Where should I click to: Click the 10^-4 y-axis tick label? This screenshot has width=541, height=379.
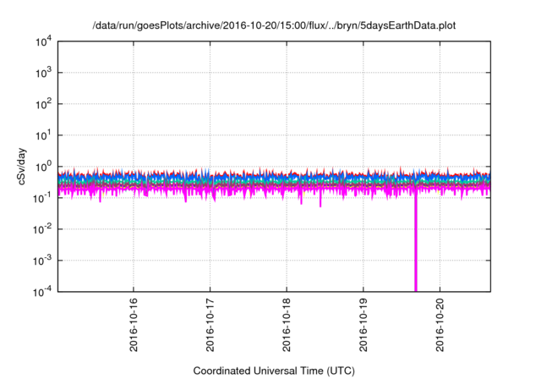42,293
